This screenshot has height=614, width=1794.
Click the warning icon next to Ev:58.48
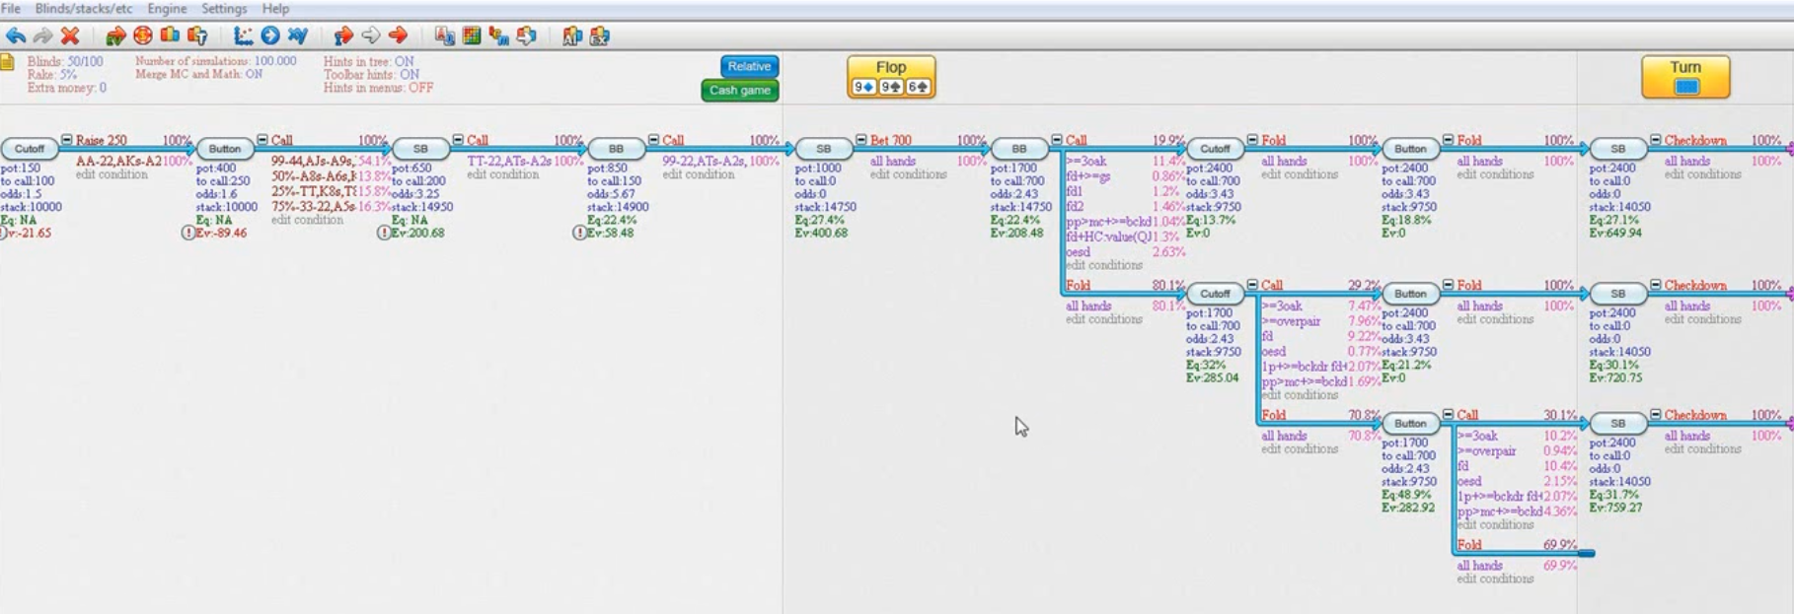pyautogui.click(x=578, y=233)
